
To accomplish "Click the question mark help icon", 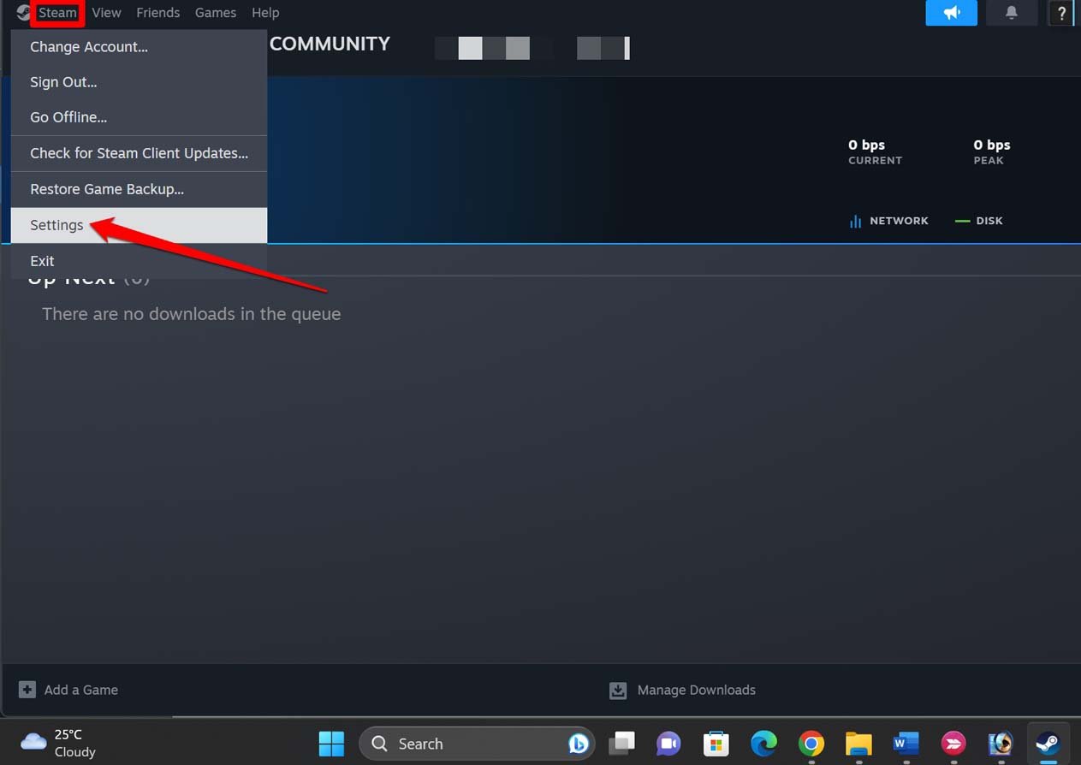I will (1061, 13).
